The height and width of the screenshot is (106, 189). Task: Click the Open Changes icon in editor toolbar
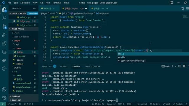tap(183, 9)
